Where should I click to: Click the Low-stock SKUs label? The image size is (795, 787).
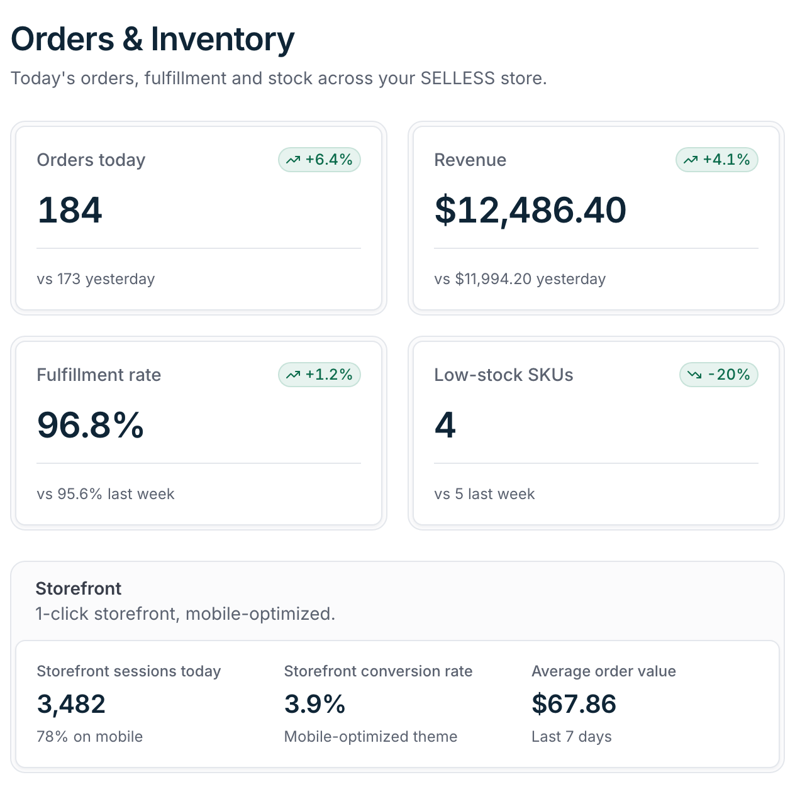tap(504, 375)
